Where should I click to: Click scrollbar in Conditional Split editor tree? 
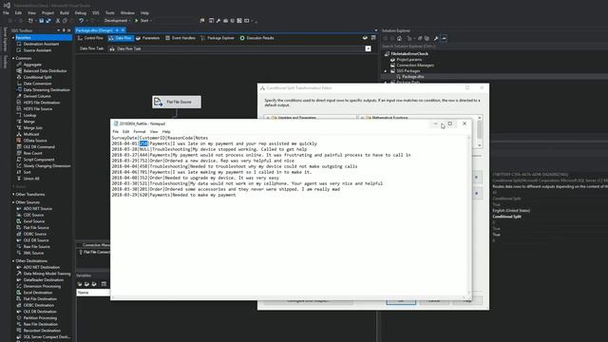tap(480, 131)
